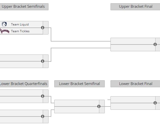Open info icon of second Lower Quarterfinal match
Screen dimensions: 160x129
42,116
